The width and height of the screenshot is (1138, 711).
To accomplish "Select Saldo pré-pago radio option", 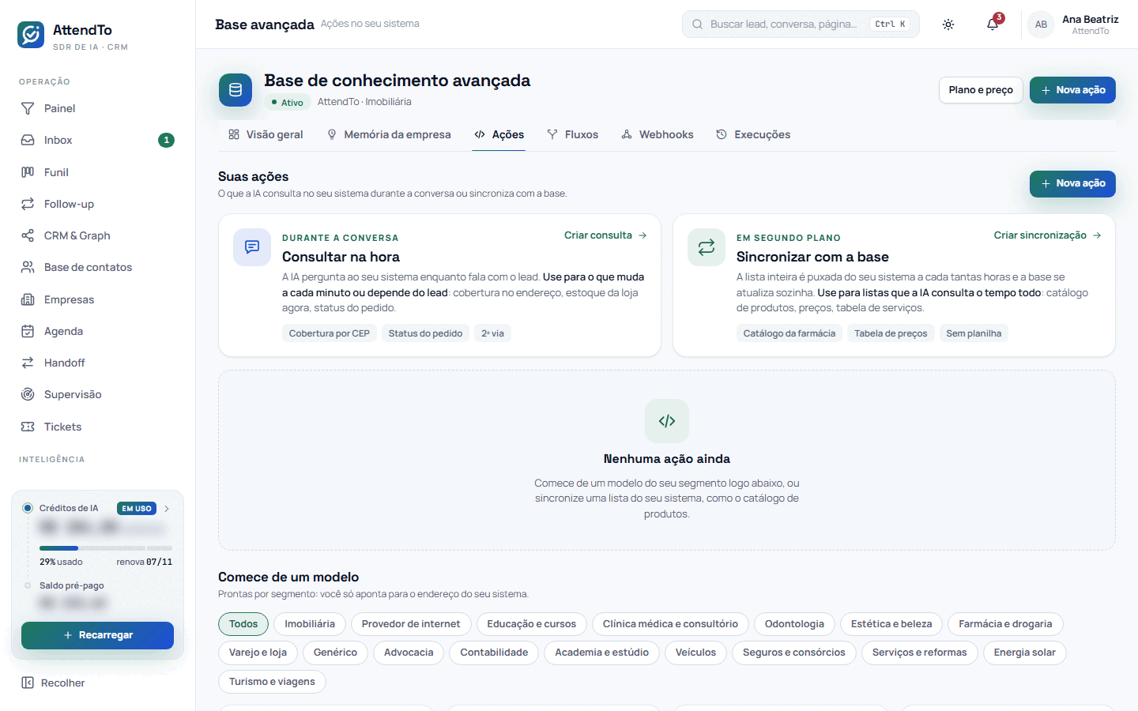I will [x=28, y=585].
